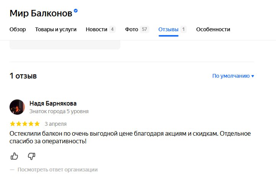The width and height of the screenshot is (276, 181).
Task: Open the Фото tab with 57 photos
Action: pyautogui.click(x=137, y=29)
